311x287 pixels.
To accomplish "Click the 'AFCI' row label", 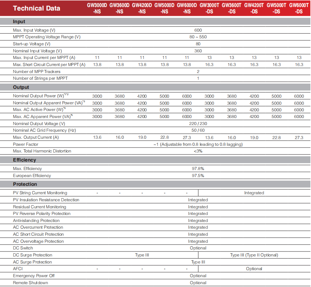I will pos(18,269).
